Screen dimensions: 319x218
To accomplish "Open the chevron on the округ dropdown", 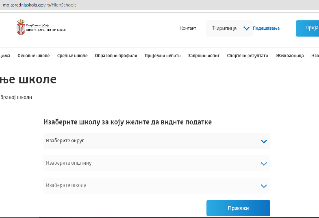I will (263, 141).
